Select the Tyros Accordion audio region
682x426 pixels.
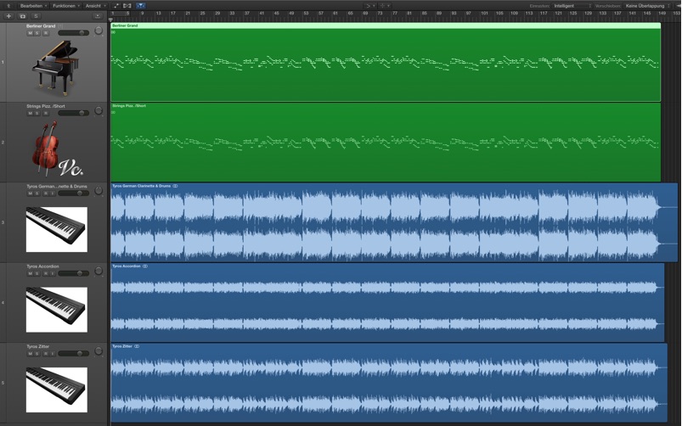tap(387, 303)
